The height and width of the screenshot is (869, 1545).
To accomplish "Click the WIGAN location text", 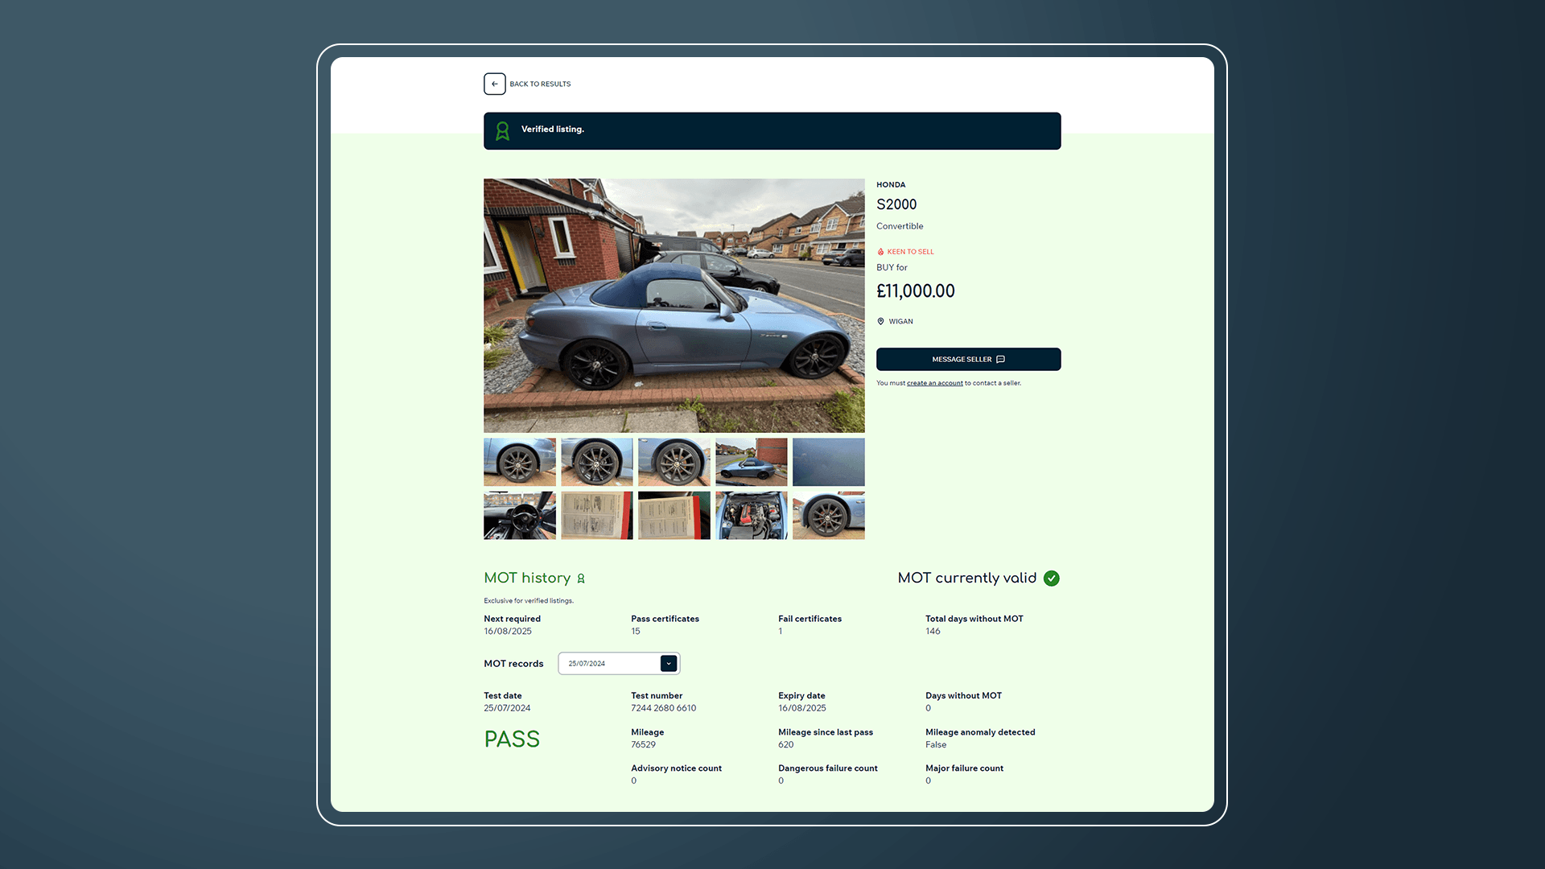I will (x=901, y=321).
